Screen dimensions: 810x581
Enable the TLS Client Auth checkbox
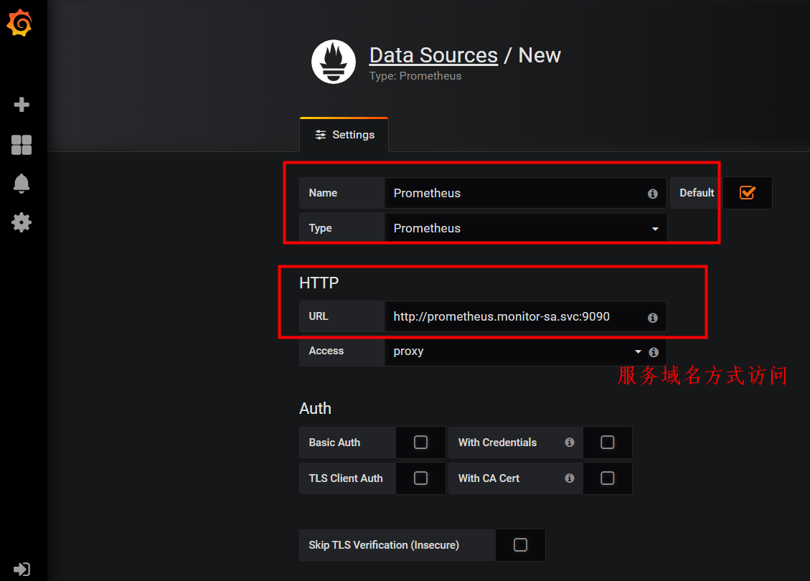420,478
